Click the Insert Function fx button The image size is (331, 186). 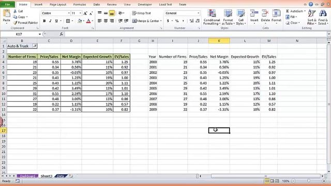61,34
